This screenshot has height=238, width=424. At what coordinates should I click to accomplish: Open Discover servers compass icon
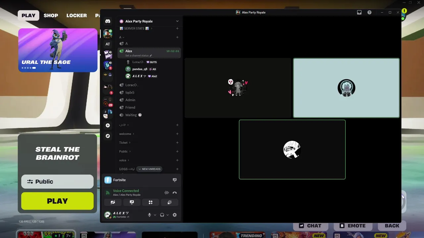[x=108, y=136]
